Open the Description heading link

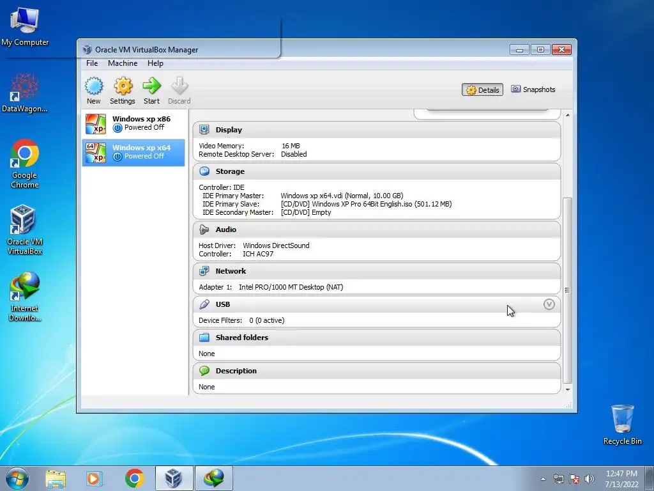click(236, 371)
